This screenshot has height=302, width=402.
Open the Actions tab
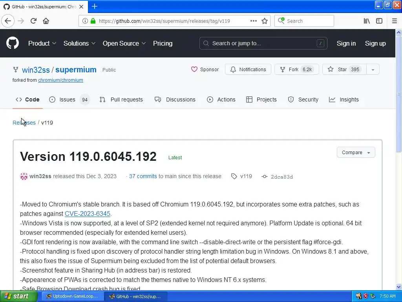221,99
